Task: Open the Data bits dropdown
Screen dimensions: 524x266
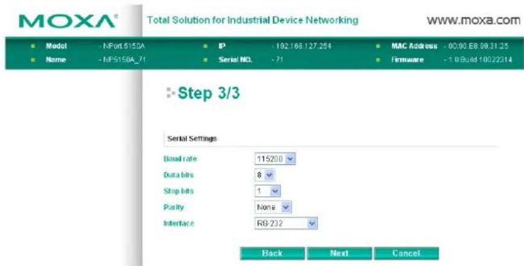Action: click(x=264, y=175)
